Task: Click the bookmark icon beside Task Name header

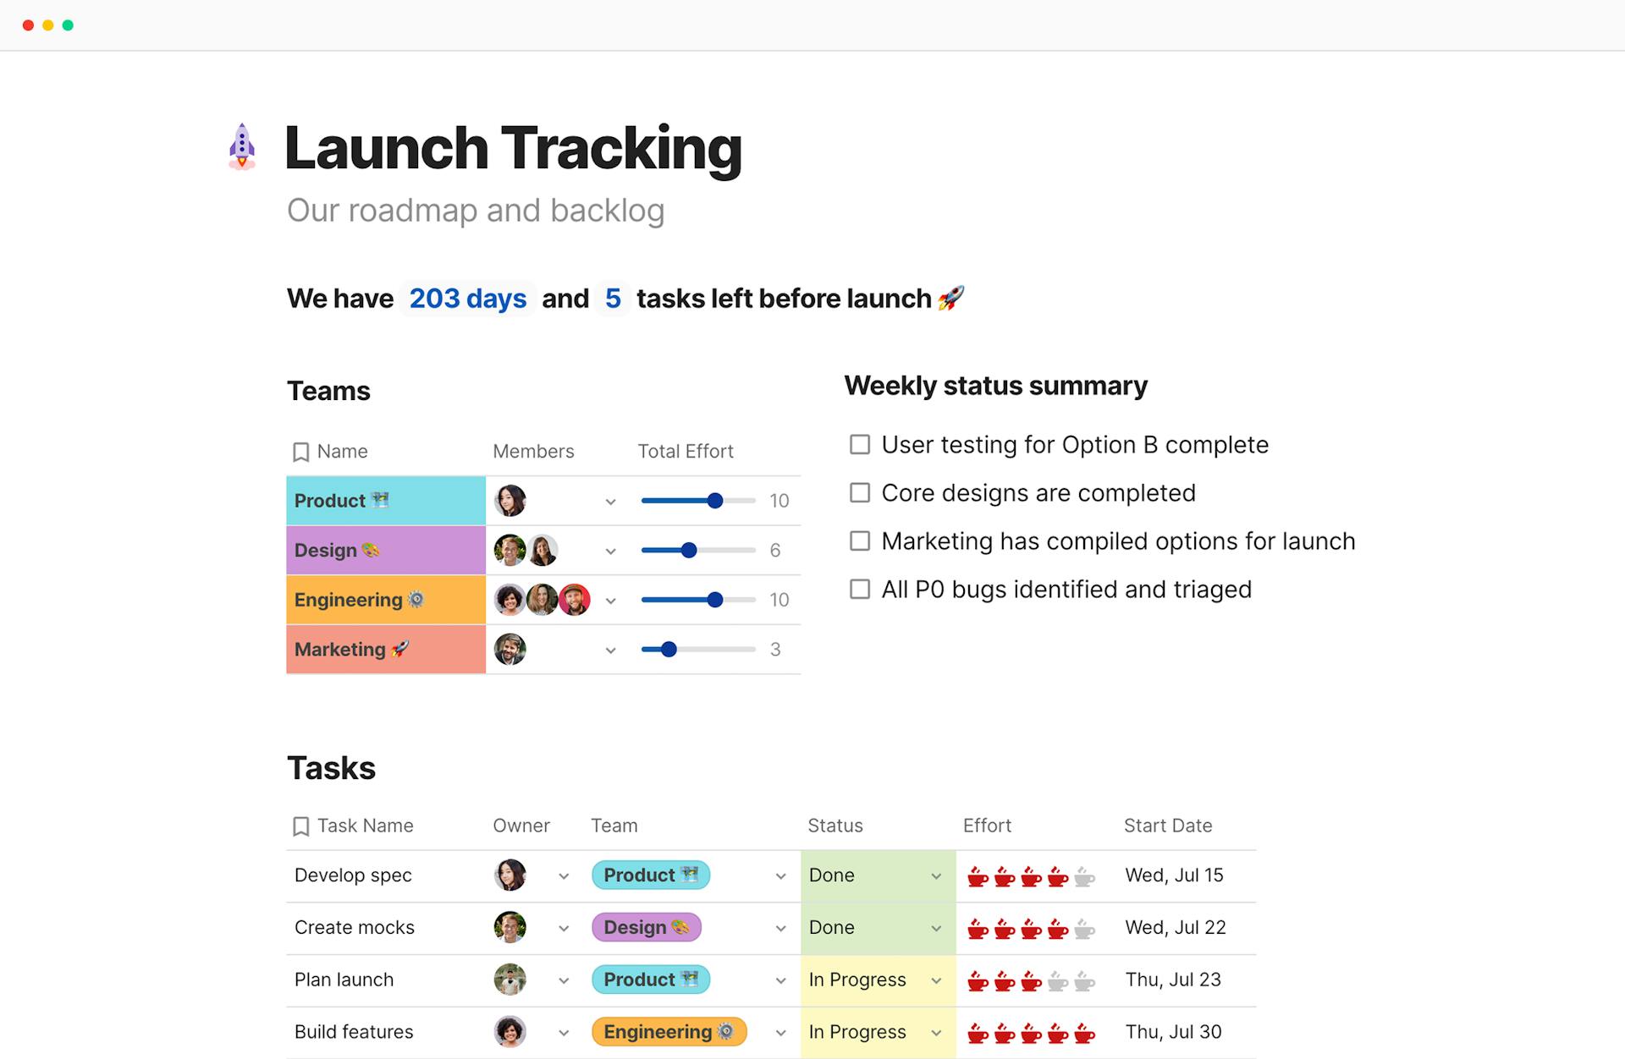Action: [x=301, y=826]
